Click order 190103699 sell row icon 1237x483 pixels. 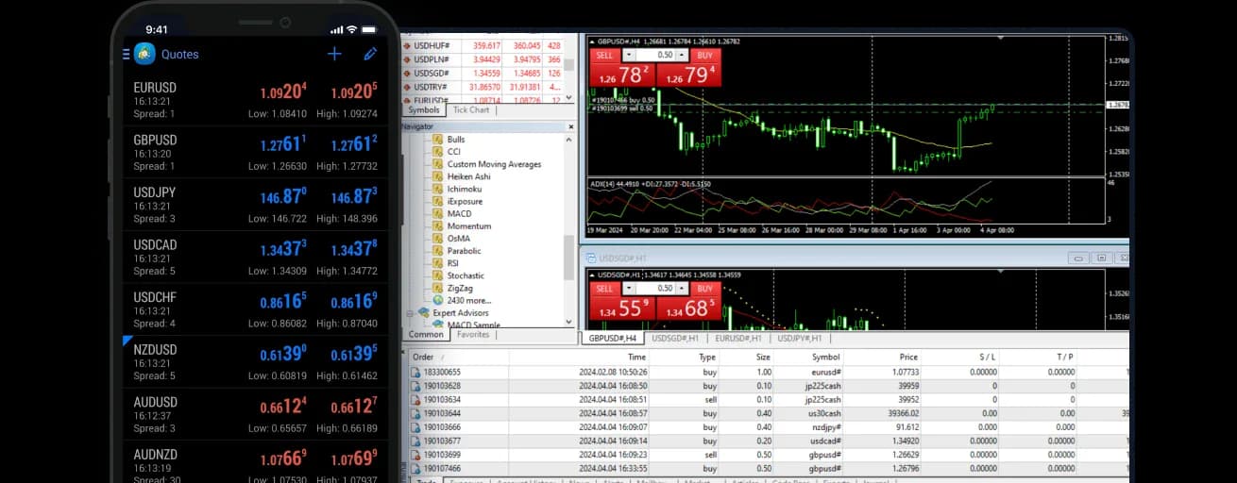tap(415, 454)
